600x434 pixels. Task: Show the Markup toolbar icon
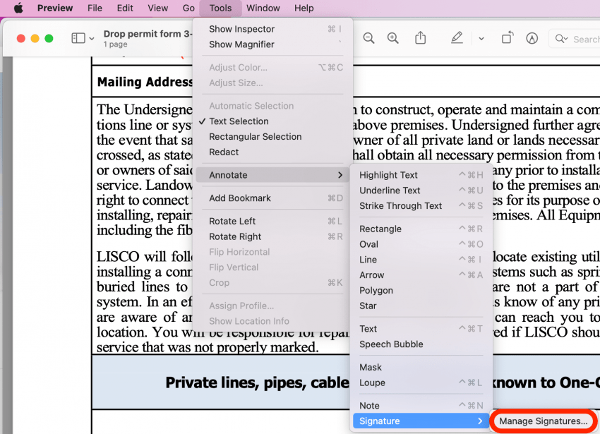532,39
